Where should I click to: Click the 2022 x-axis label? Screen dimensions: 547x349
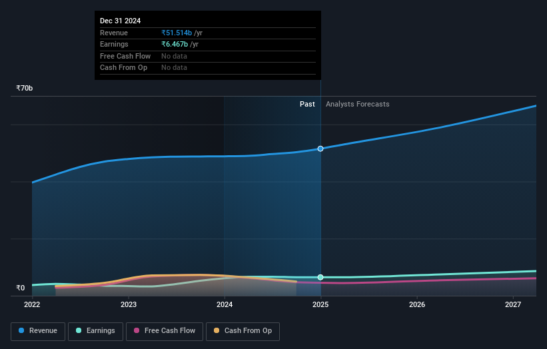(x=32, y=304)
